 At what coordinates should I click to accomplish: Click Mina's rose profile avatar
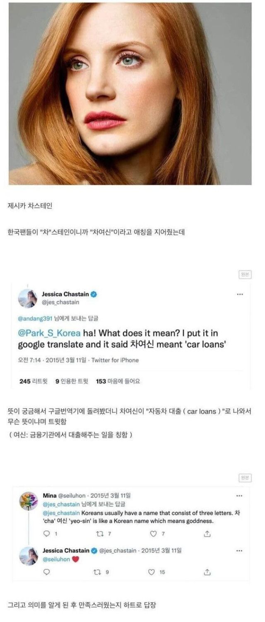29,501
